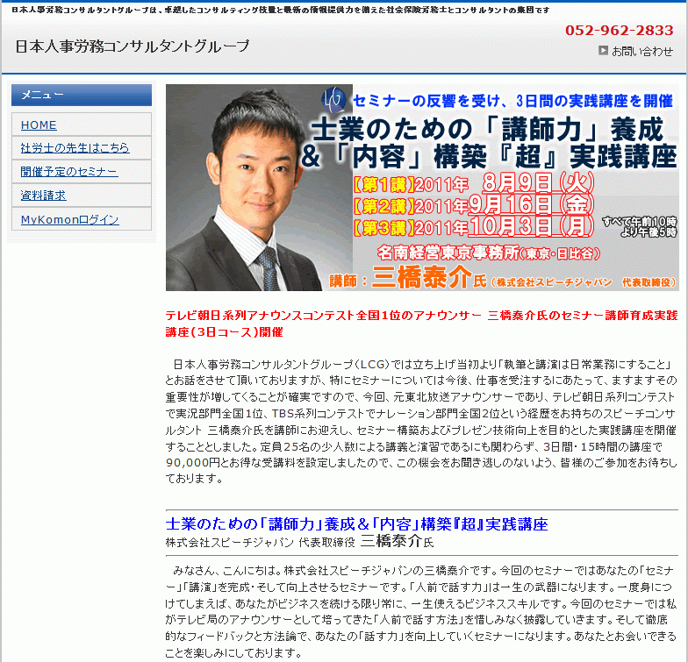Click banner note すべて午前10時より午後5時
The height and width of the screenshot is (662, 688).
click(x=640, y=226)
